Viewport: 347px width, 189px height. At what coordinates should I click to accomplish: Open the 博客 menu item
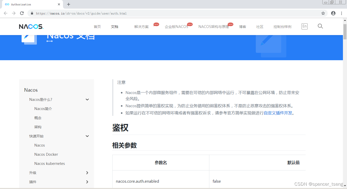[243, 27]
